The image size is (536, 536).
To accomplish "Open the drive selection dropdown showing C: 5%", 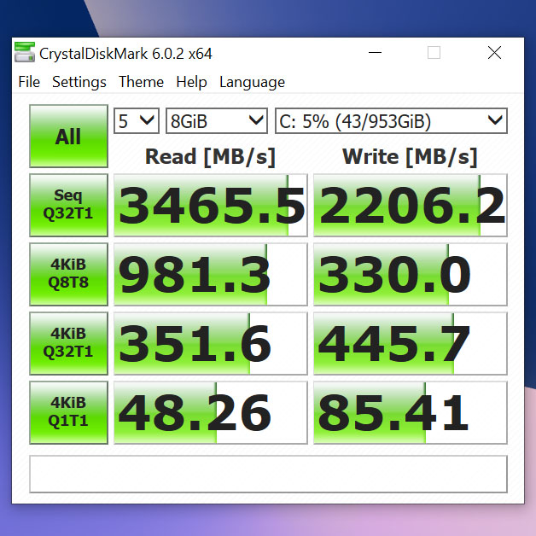I will tap(392, 120).
